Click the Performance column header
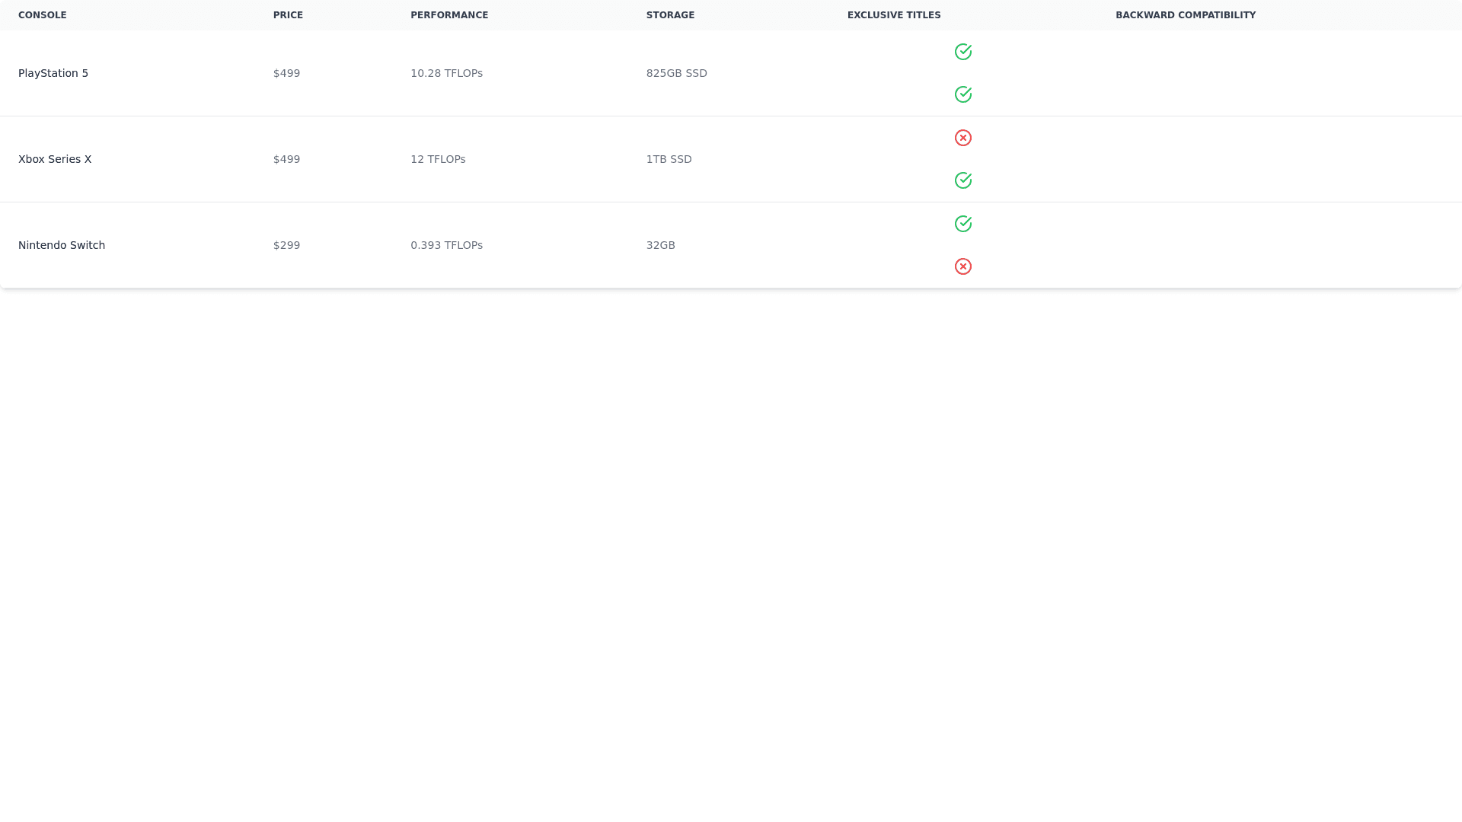The width and height of the screenshot is (1462, 822). [x=449, y=15]
